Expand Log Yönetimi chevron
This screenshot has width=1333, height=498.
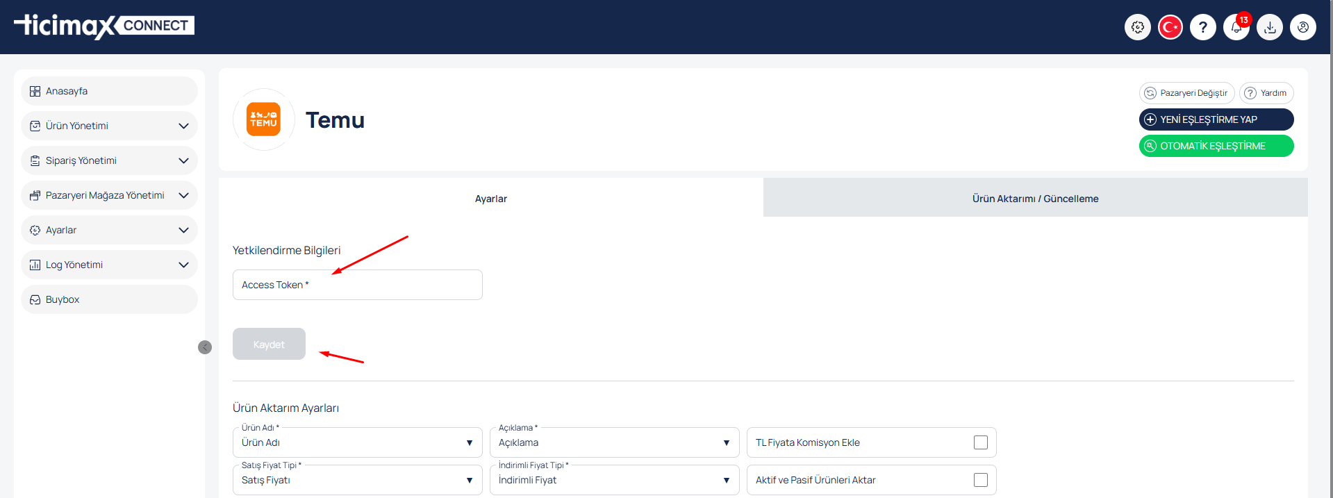tap(183, 265)
